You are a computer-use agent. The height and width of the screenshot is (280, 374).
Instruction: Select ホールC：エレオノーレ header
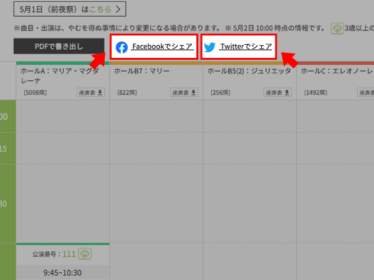[x=337, y=71]
